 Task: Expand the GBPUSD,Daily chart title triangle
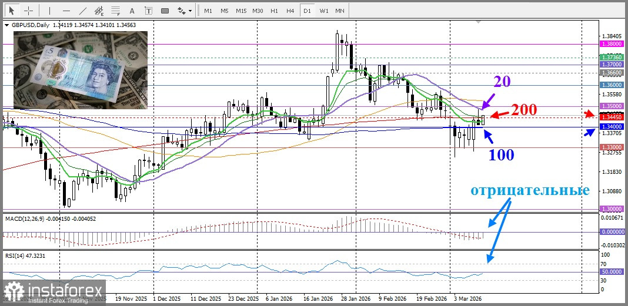coord(6,25)
